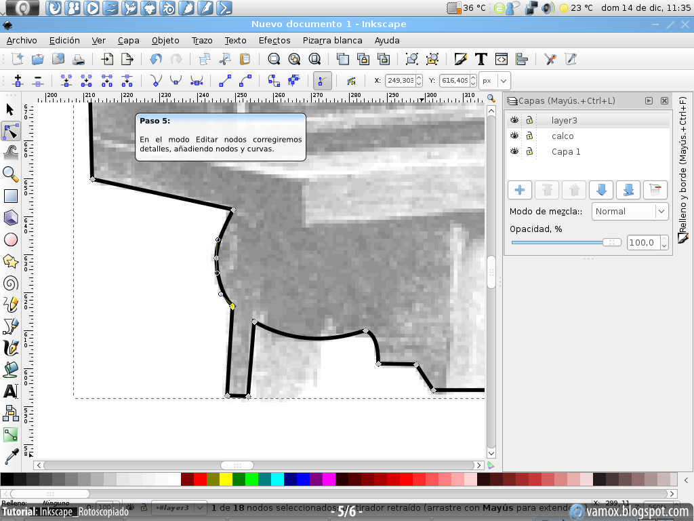Click Insert new nodes icon
The width and height of the screenshot is (694, 521).
pos(18,81)
